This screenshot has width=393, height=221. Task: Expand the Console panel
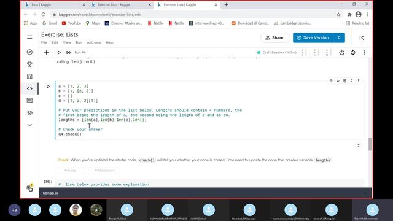[365, 193]
